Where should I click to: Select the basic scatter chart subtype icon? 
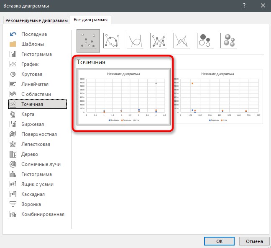click(88, 41)
